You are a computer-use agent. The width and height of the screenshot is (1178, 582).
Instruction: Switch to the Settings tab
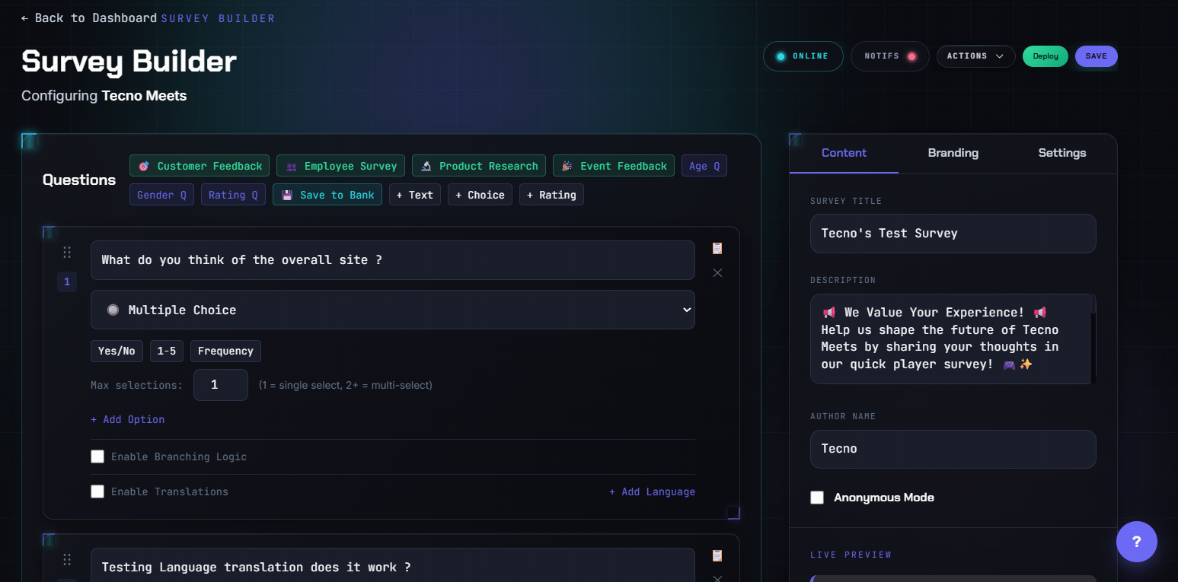point(1062,153)
